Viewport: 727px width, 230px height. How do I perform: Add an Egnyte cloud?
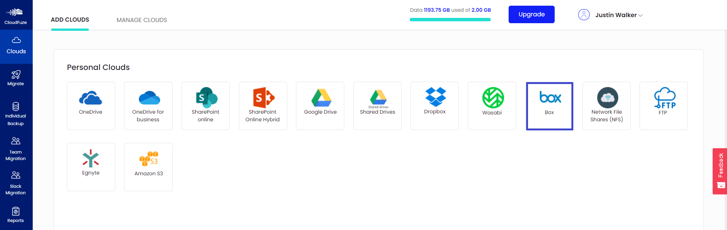tap(91, 167)
